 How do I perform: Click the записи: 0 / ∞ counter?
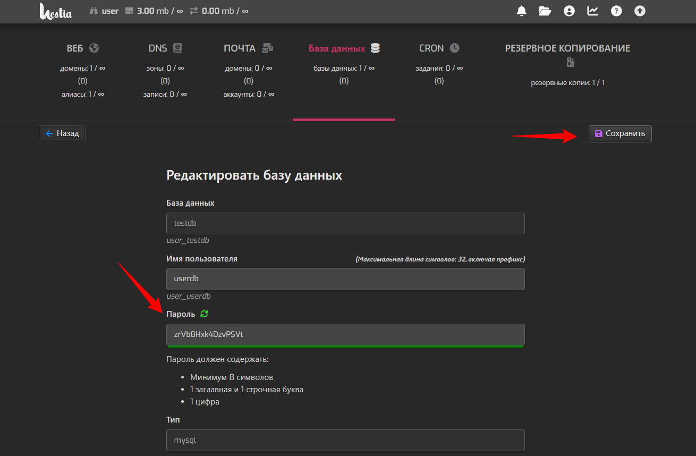(165, 94)
